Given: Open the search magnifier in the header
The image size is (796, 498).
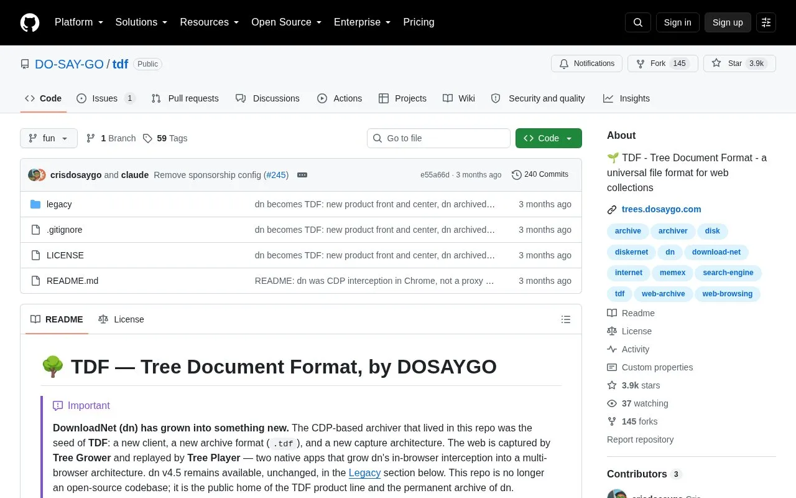Looking at the screenshot, I should pyautogui.click(x=638, y=22).
